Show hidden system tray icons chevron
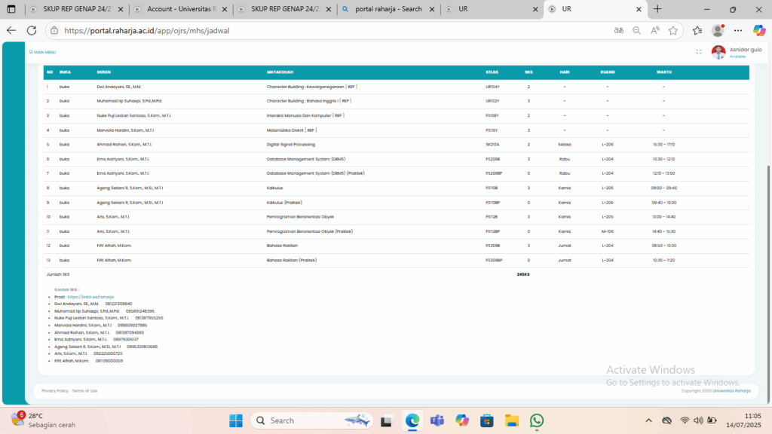772x434 pixels. (x=647, y=420)
